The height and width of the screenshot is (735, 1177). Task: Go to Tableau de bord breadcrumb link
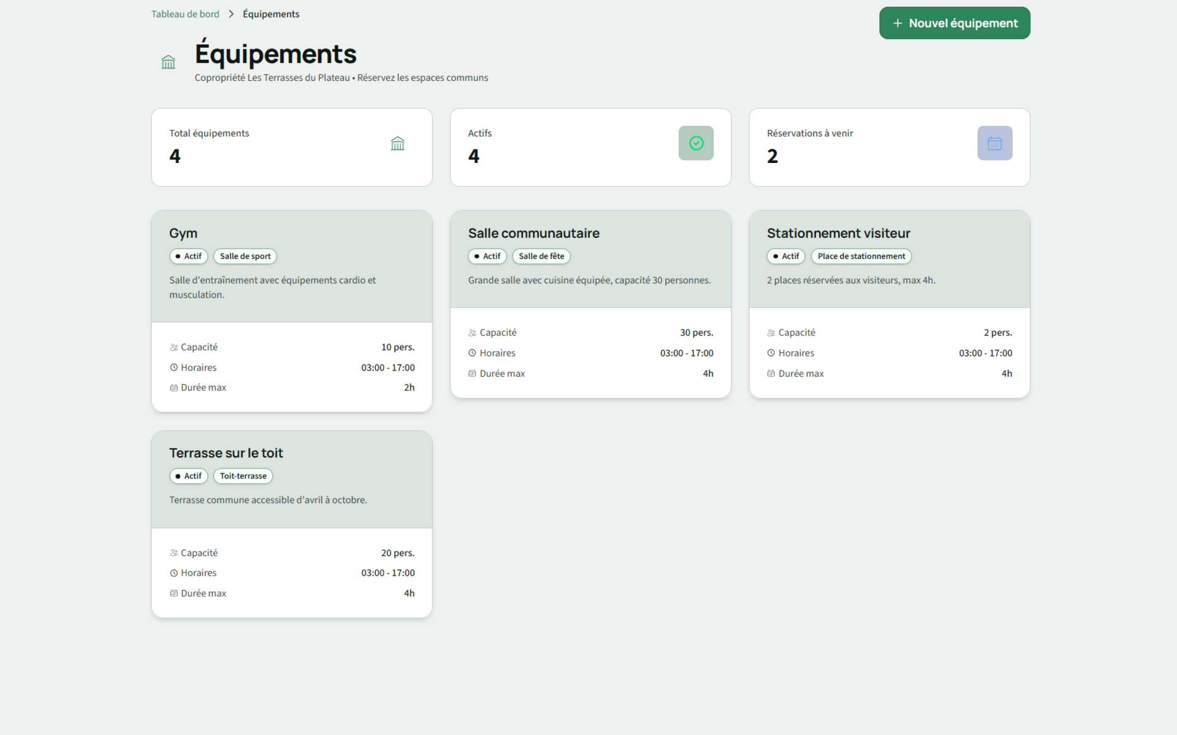click(x=185, y=14)
